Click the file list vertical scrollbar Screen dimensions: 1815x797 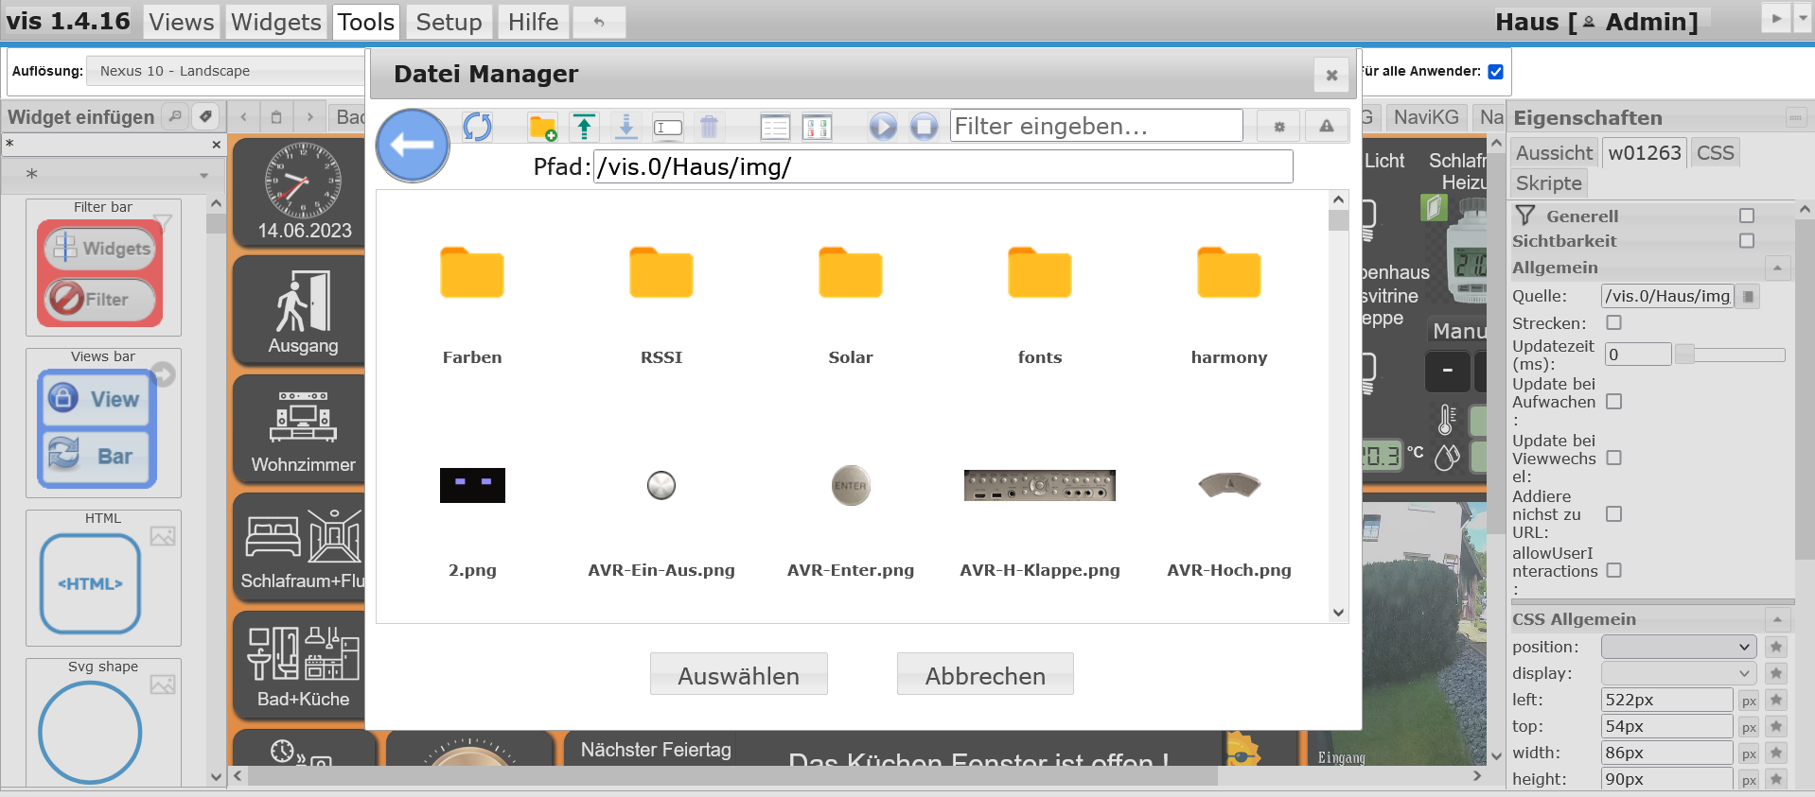coord(1338,407)
